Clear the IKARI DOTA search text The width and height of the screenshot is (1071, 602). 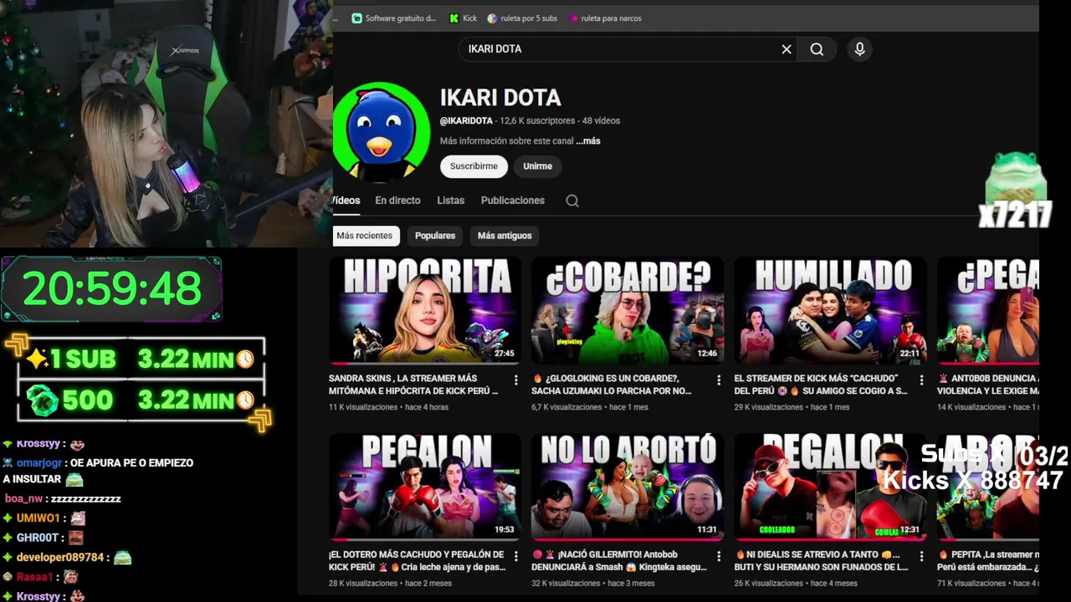[x=787, y=49]
